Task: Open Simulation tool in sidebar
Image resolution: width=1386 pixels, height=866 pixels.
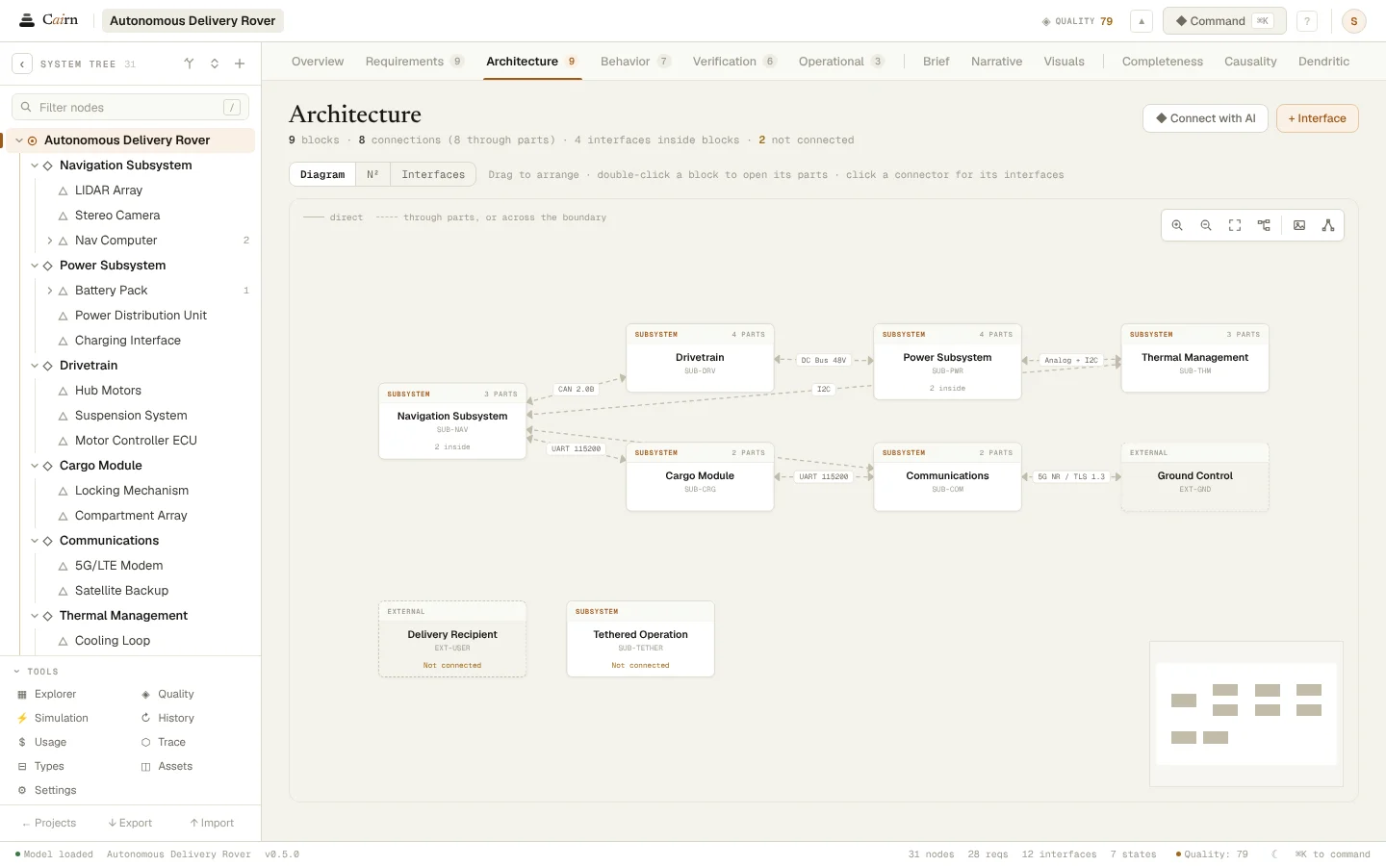Action: click(62, 718)
